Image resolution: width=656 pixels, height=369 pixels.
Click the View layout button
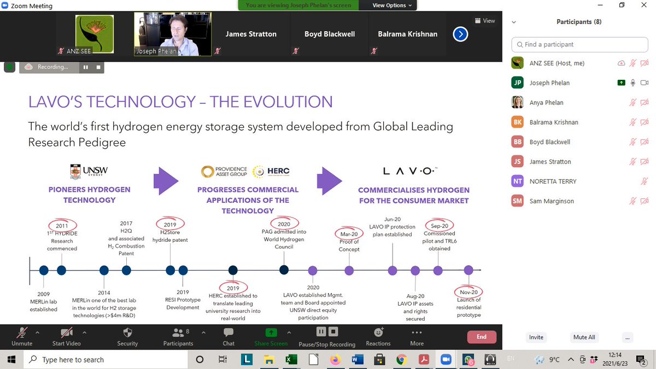(485, 21)
